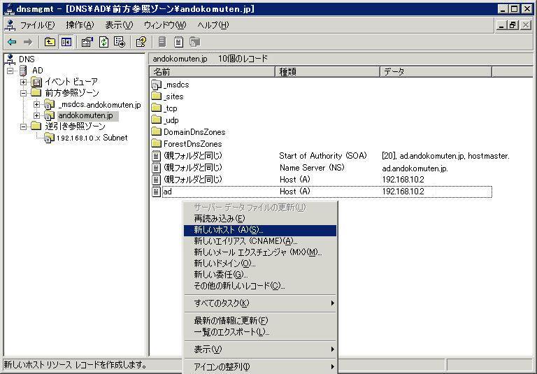This screenshot has width=537, height=374.
Task: Choose 新しい委任 option
Action: click(x=260, y=275)
